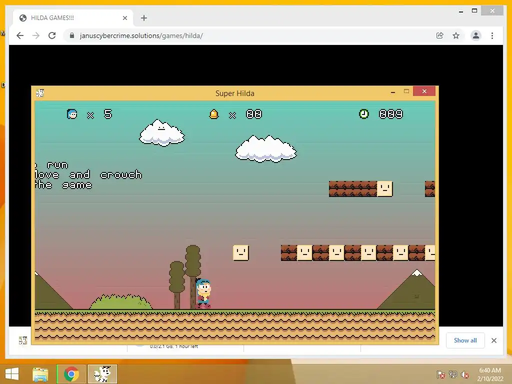The image size is (512, 384).
Task: Click the 'love and crouch' game text
Action: [x=89, y=174]
